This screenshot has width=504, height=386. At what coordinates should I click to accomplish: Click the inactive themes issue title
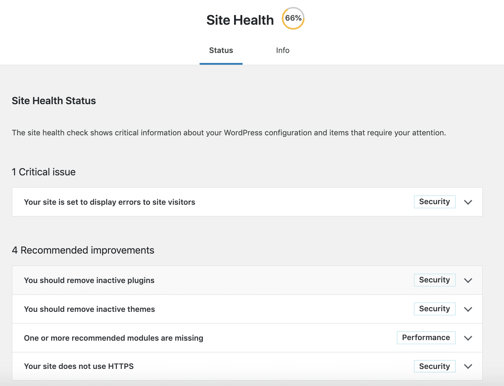coord(89,309)
